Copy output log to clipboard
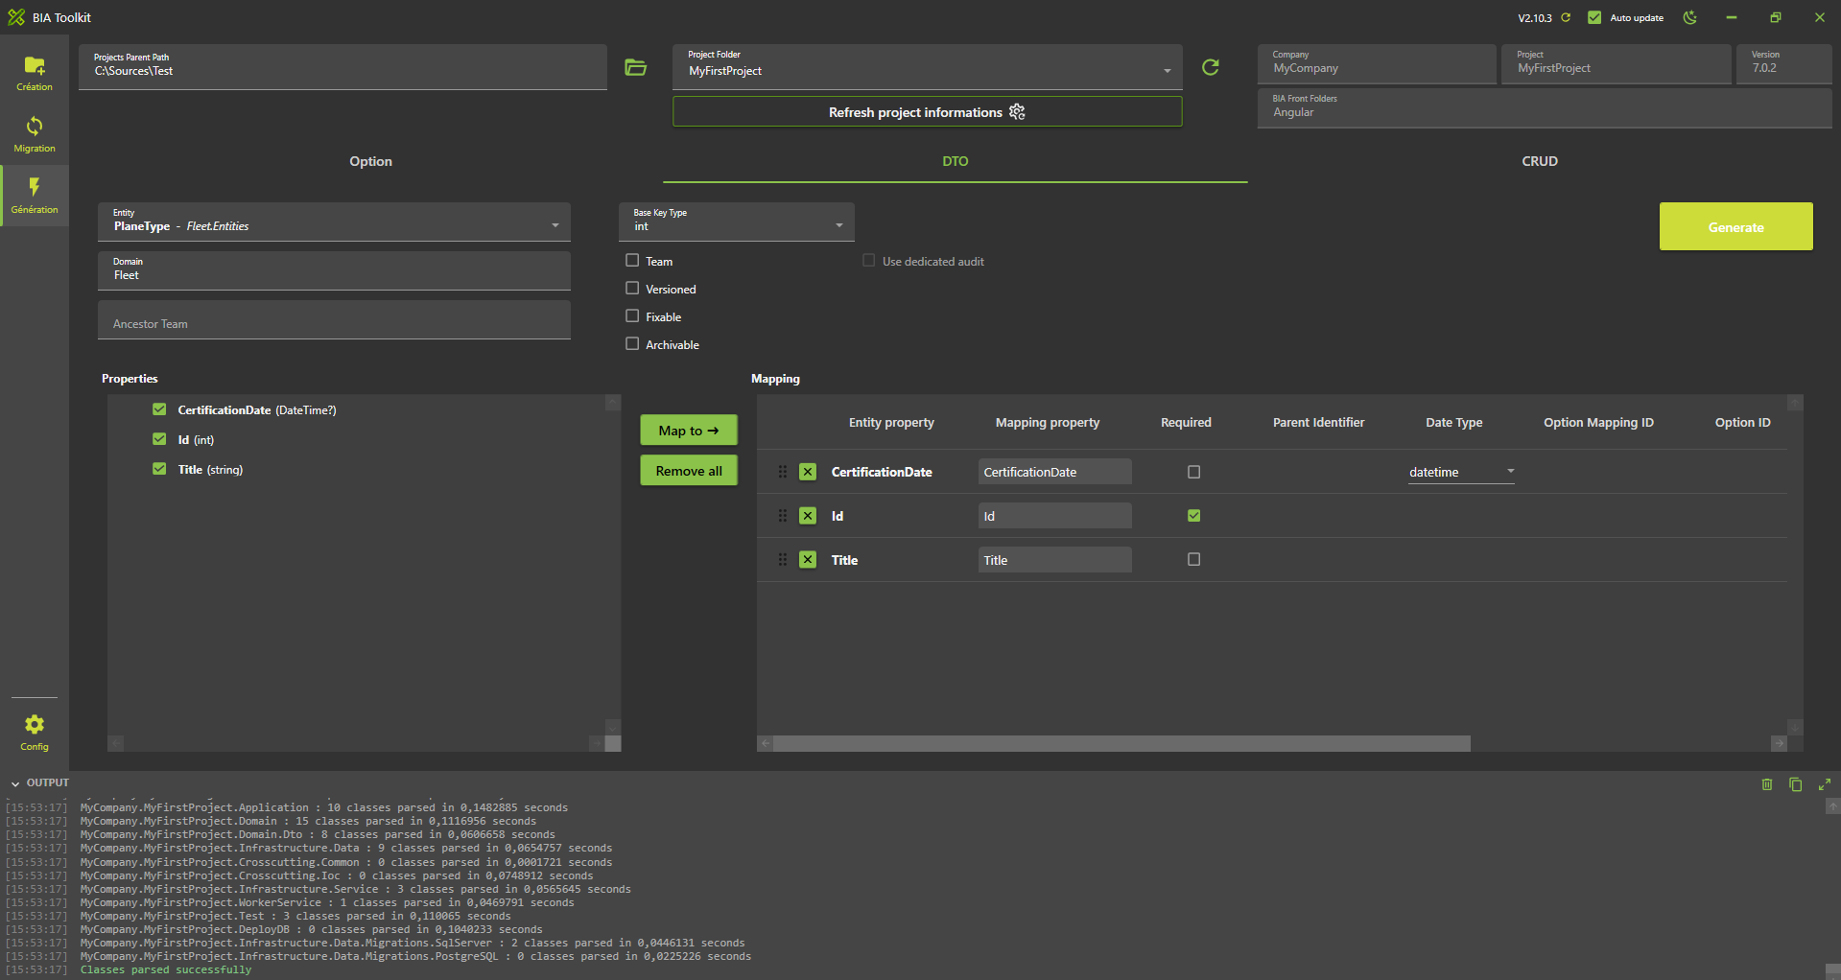This screenshot has width=1841, height=980. pos(1796,784)
